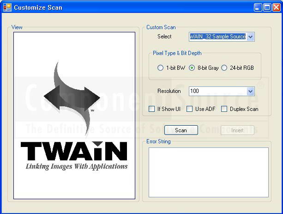Click the Select label
The height and width of the screenshot is (214, 283).
164,37
